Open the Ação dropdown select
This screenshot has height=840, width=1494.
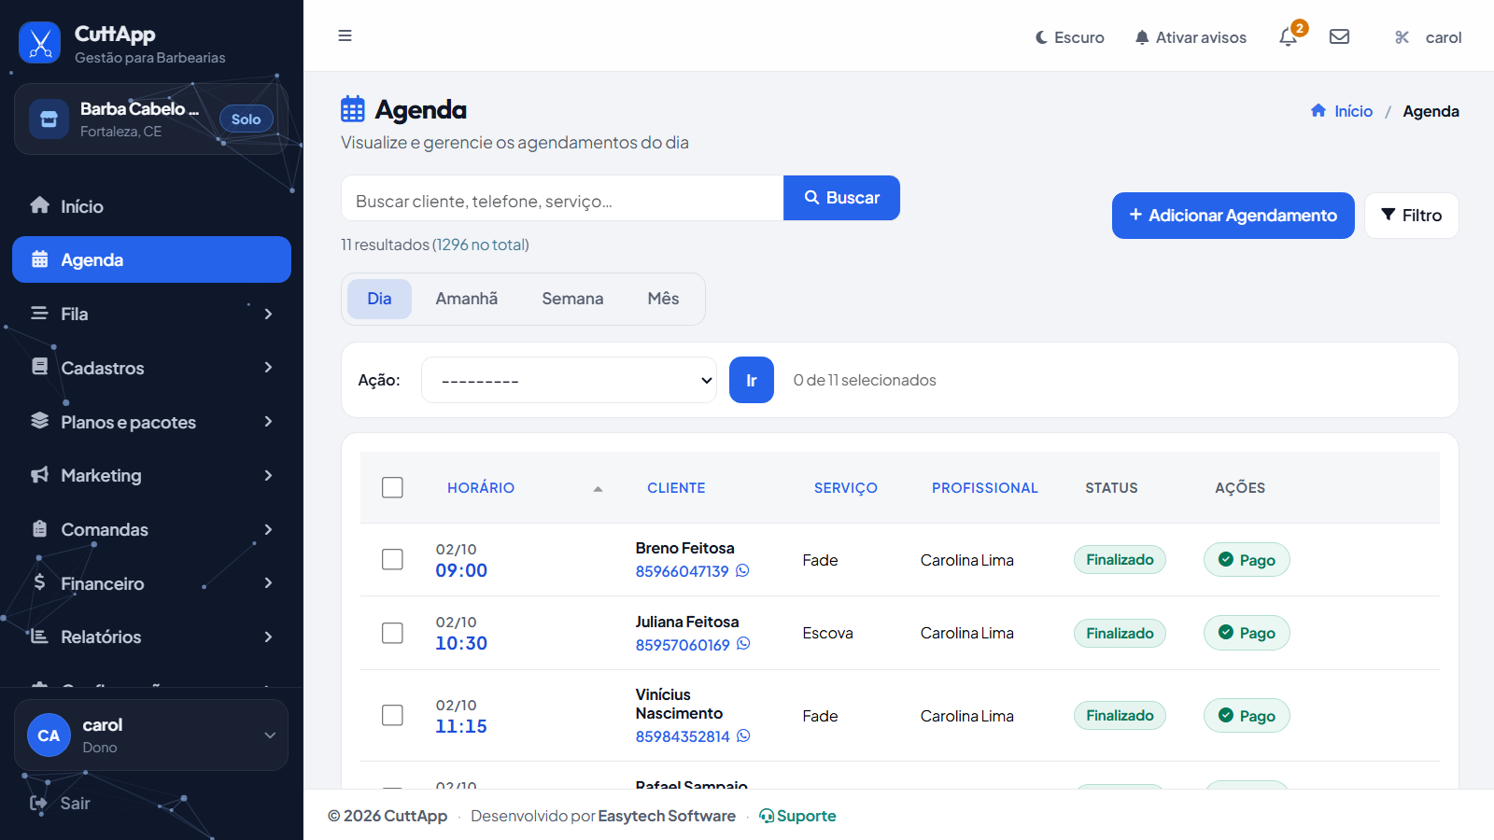[569, 380]
